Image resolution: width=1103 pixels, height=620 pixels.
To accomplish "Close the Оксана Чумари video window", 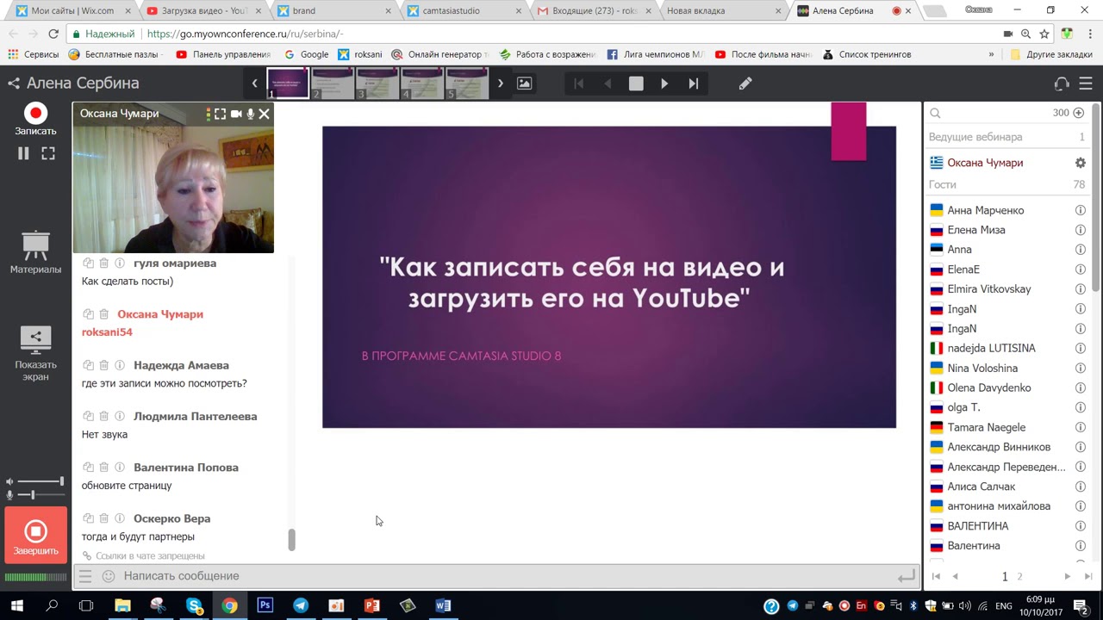I will pyautogui.click(x=265, y=114).
